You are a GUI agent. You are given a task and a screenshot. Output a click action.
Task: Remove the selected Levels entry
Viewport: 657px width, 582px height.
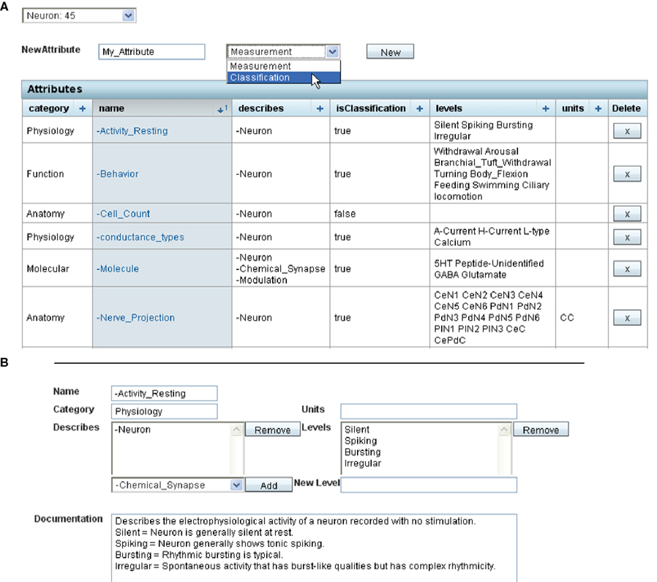[x=541, y=430]
